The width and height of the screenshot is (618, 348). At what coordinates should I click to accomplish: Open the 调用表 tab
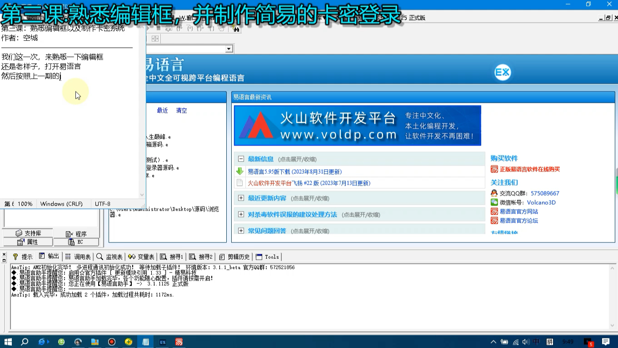[77, 257]
